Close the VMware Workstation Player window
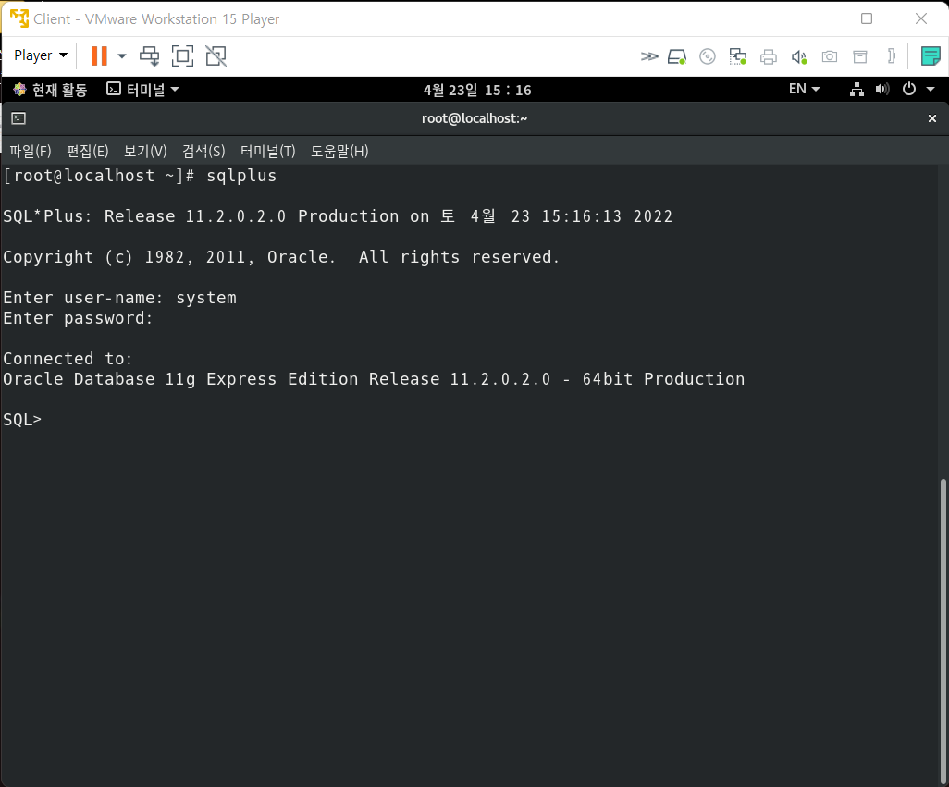 click(x=921, y=18)
